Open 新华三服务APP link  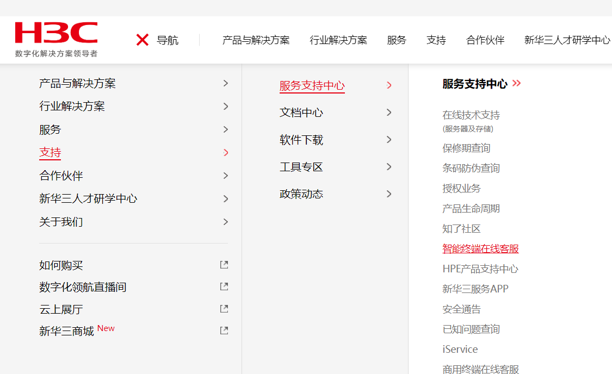pyautogui.click(x=475, y=289)
